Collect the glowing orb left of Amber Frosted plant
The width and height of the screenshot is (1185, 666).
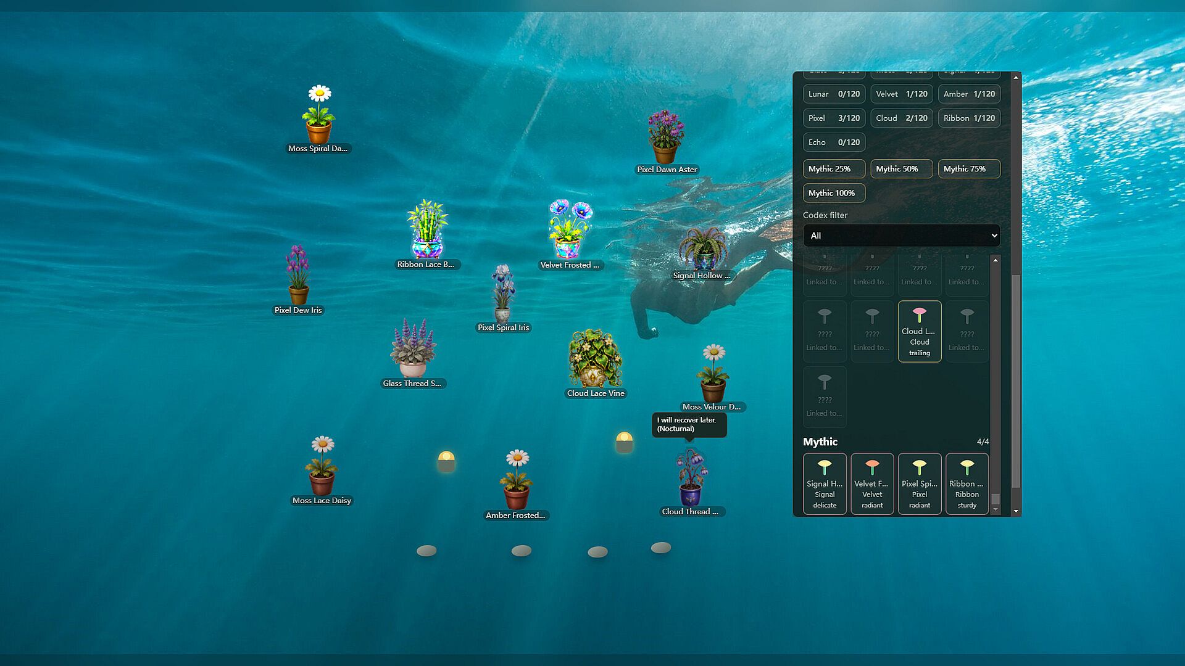click(x=446, y=461)
